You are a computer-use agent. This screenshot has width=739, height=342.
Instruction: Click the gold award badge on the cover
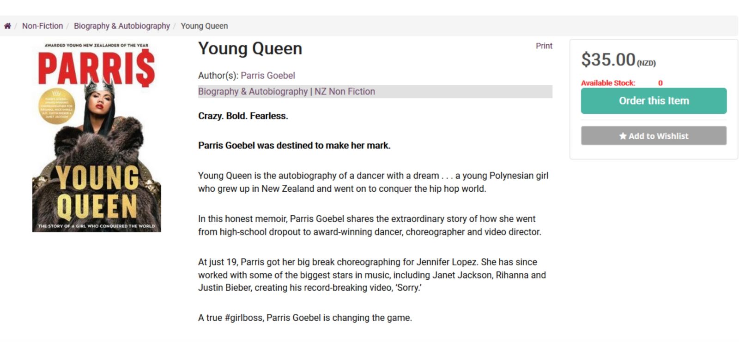56,106
